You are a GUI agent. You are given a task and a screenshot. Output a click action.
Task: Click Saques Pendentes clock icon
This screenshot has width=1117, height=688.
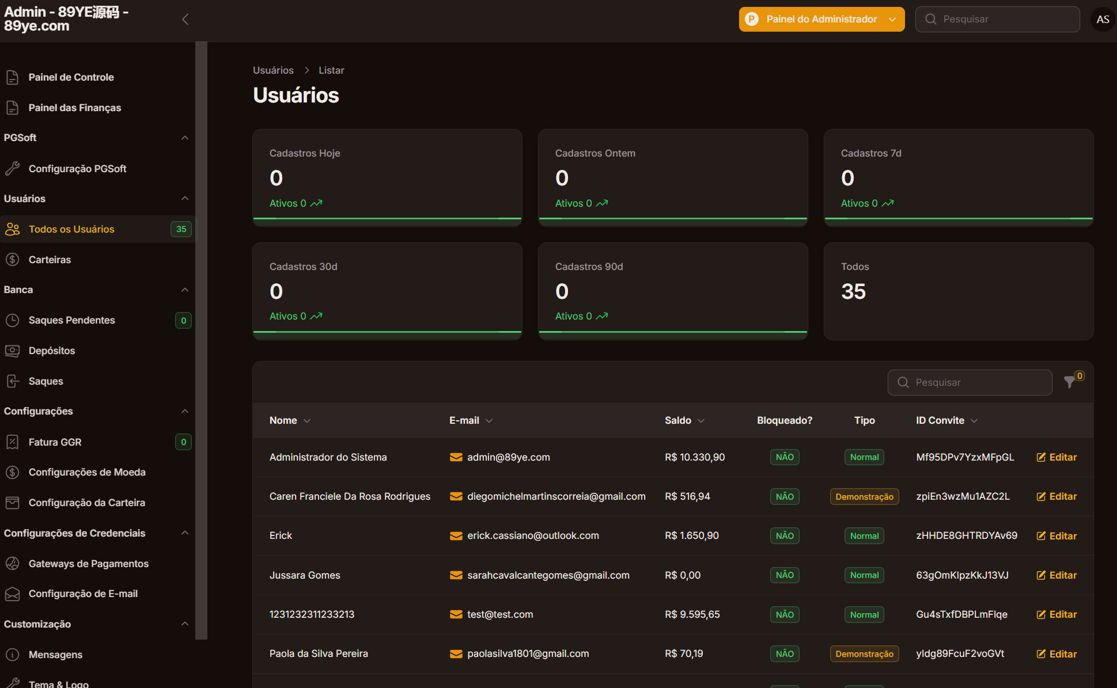tap(12, 320)
